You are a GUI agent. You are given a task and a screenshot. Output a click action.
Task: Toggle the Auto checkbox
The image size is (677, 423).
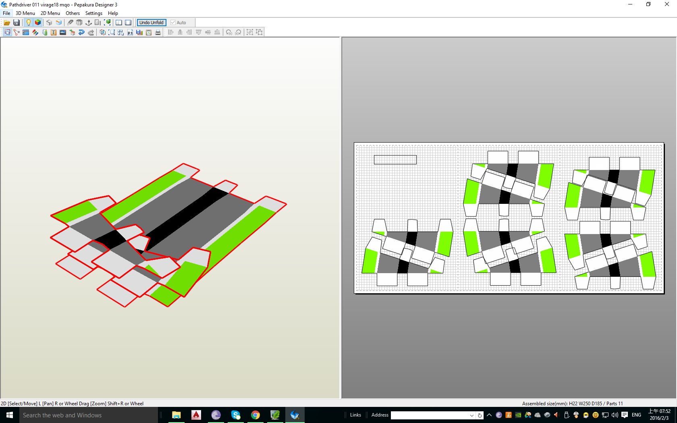(173, 23)
